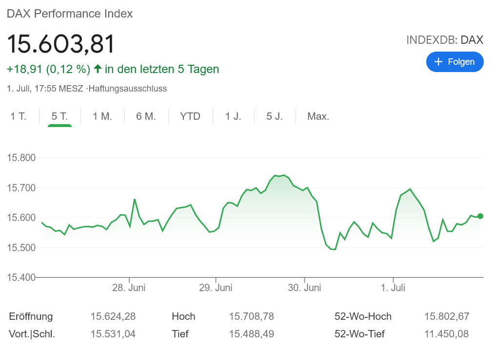Image resolution: width=495 pixels, height=349 pixels.
Task: Show the 5 J. chart range
Action: [275, 117]
